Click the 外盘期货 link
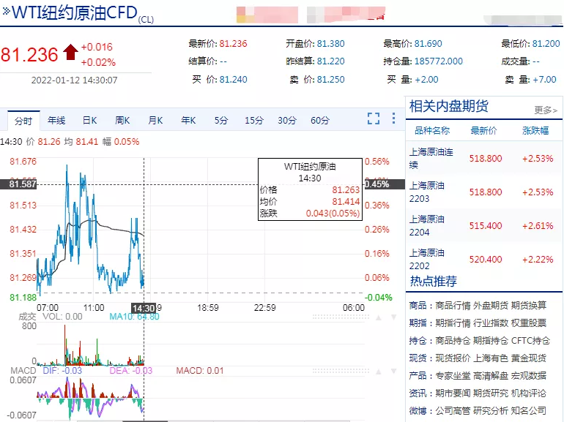Viewport: 564px width, 422px height. click(x=491, y=306)
